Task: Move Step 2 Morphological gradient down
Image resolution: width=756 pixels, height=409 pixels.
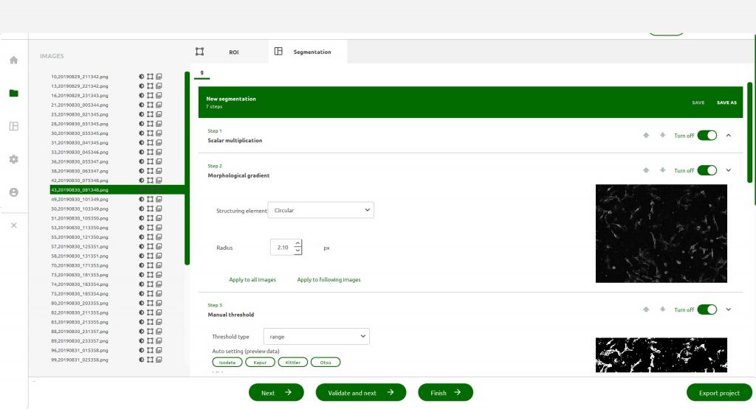Action: [662, 170]
